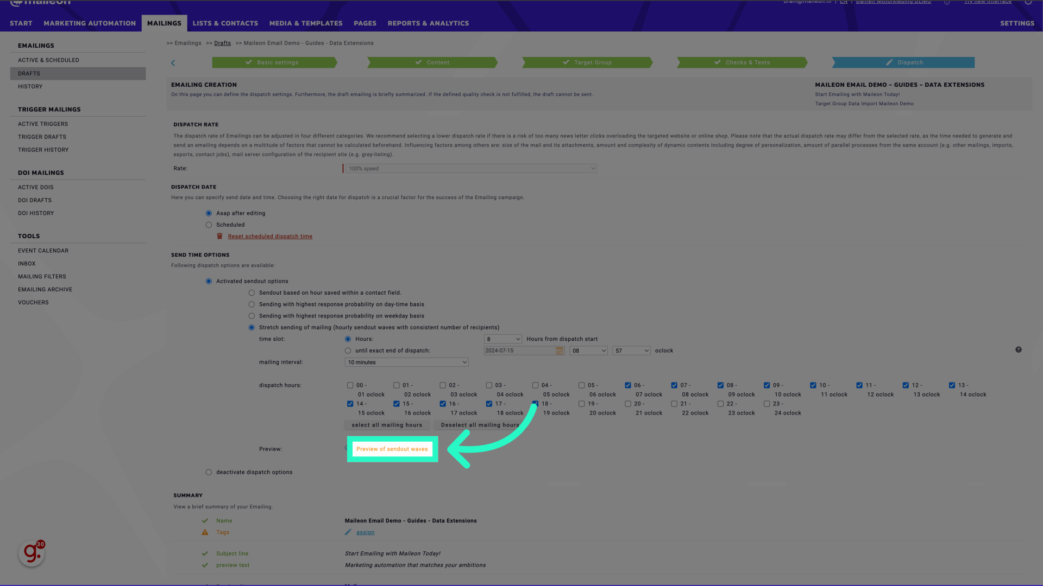The image size is (1043, 586).
Task: Select 'highest response probability on weekday basis'
Action: [252, 316]
